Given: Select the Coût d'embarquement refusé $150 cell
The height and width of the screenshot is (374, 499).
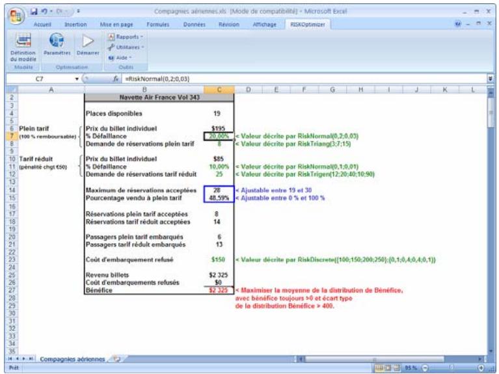Looking at the screenshot, I should [x=219, y=260].
